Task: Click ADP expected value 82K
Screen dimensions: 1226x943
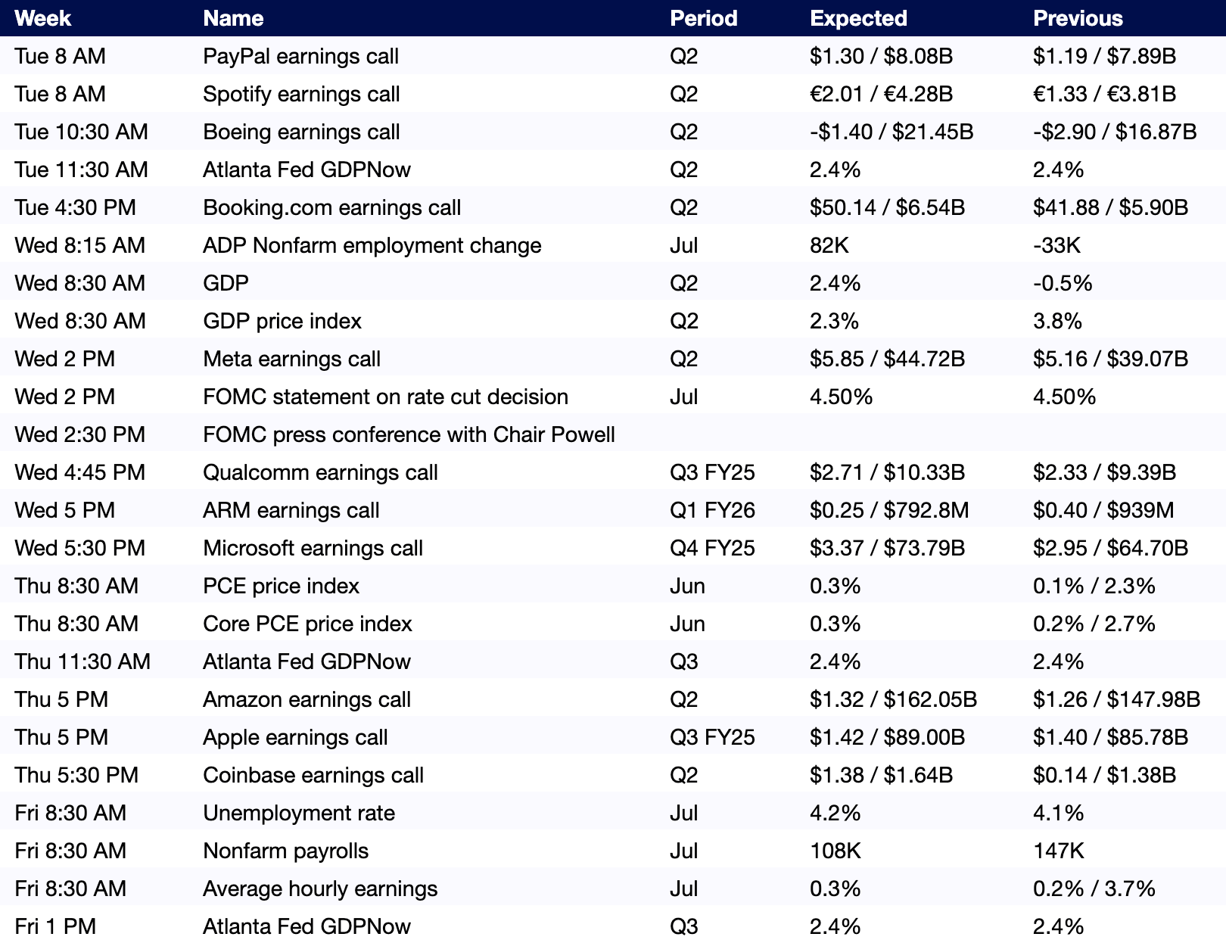Action: coord(829,245)
